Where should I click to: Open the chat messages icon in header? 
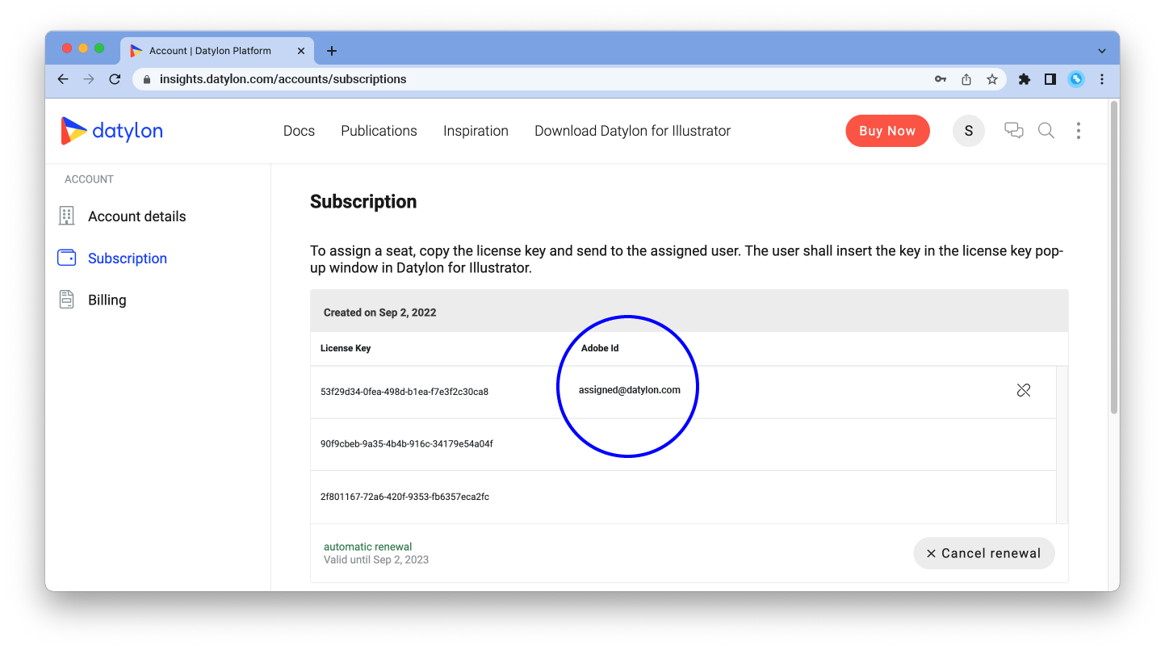click(1014, 130)
